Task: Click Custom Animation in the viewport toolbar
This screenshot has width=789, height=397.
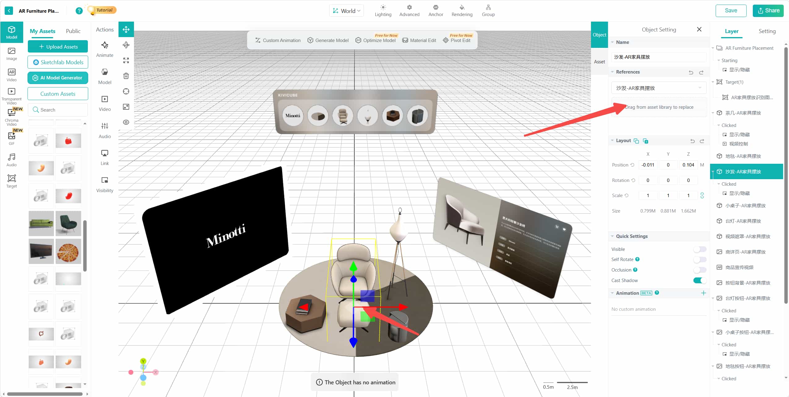Action: [278, 40]
